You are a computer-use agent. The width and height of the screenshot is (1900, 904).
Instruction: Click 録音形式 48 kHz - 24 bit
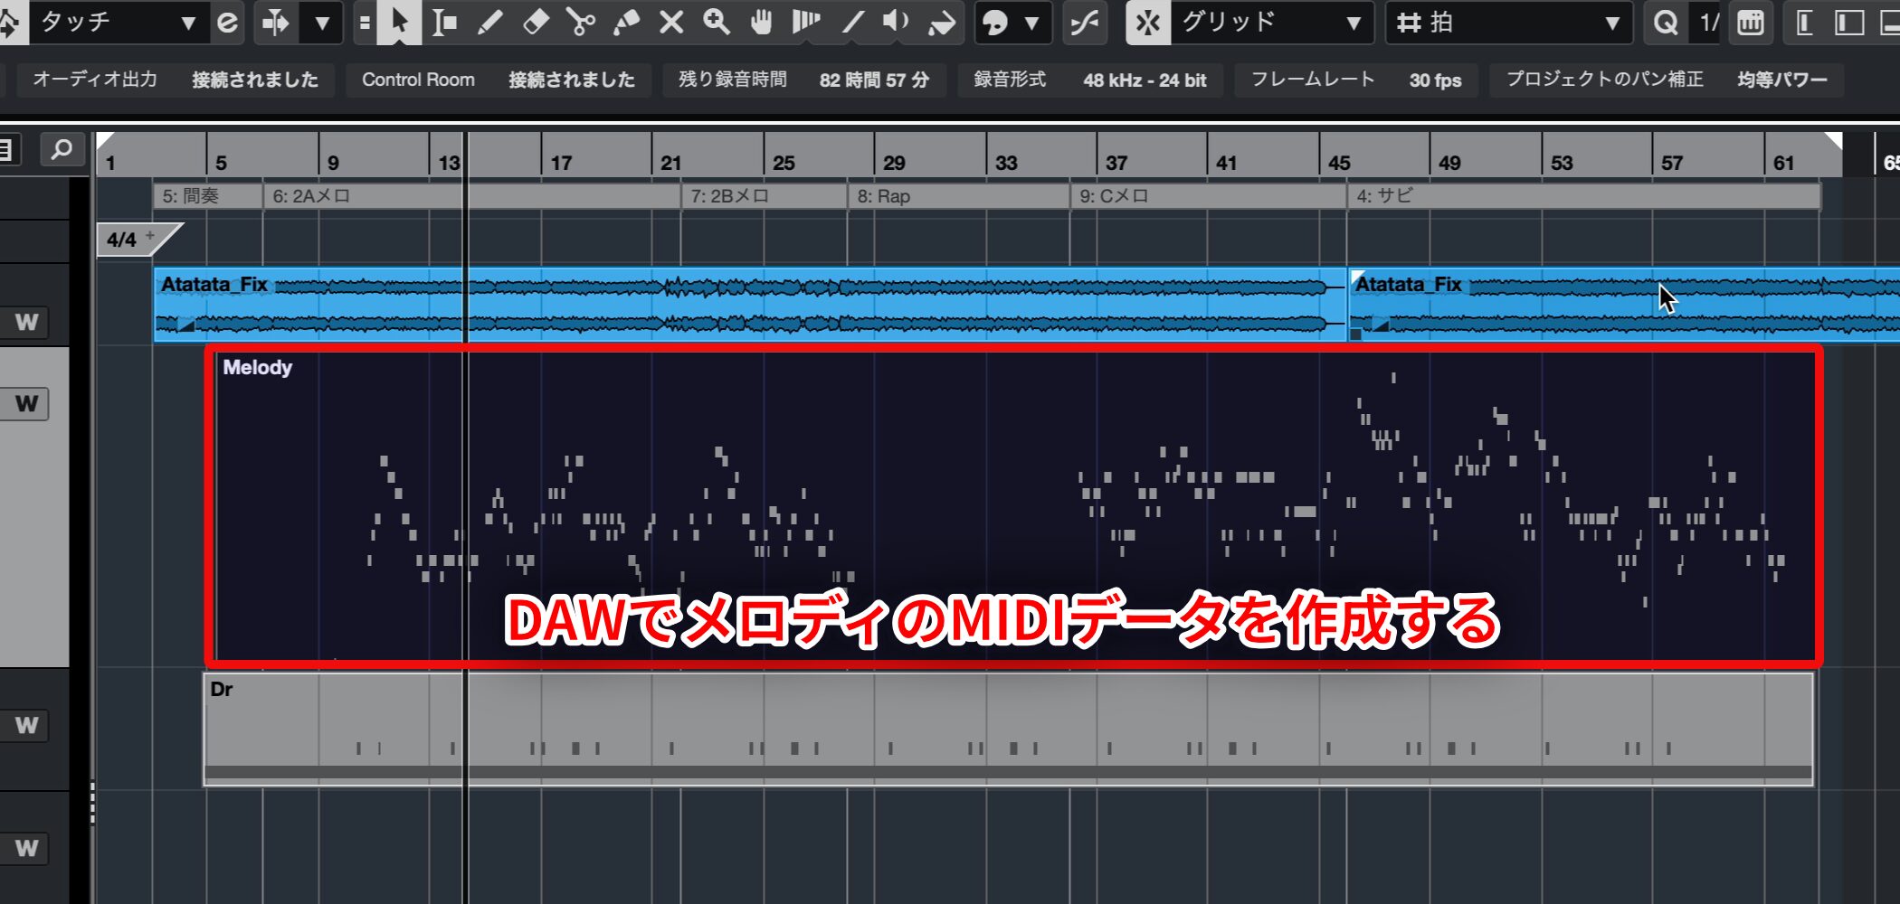point(1090,80)
